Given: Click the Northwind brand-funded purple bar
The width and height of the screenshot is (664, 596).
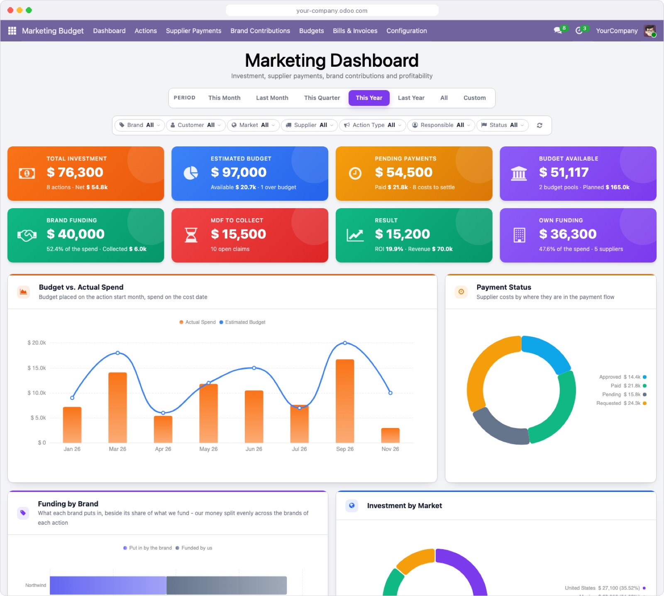Looking at the screenshot, I should tap(108, 585).
